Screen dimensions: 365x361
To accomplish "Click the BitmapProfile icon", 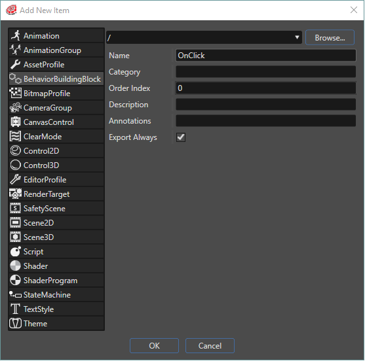I will (15, 94).
